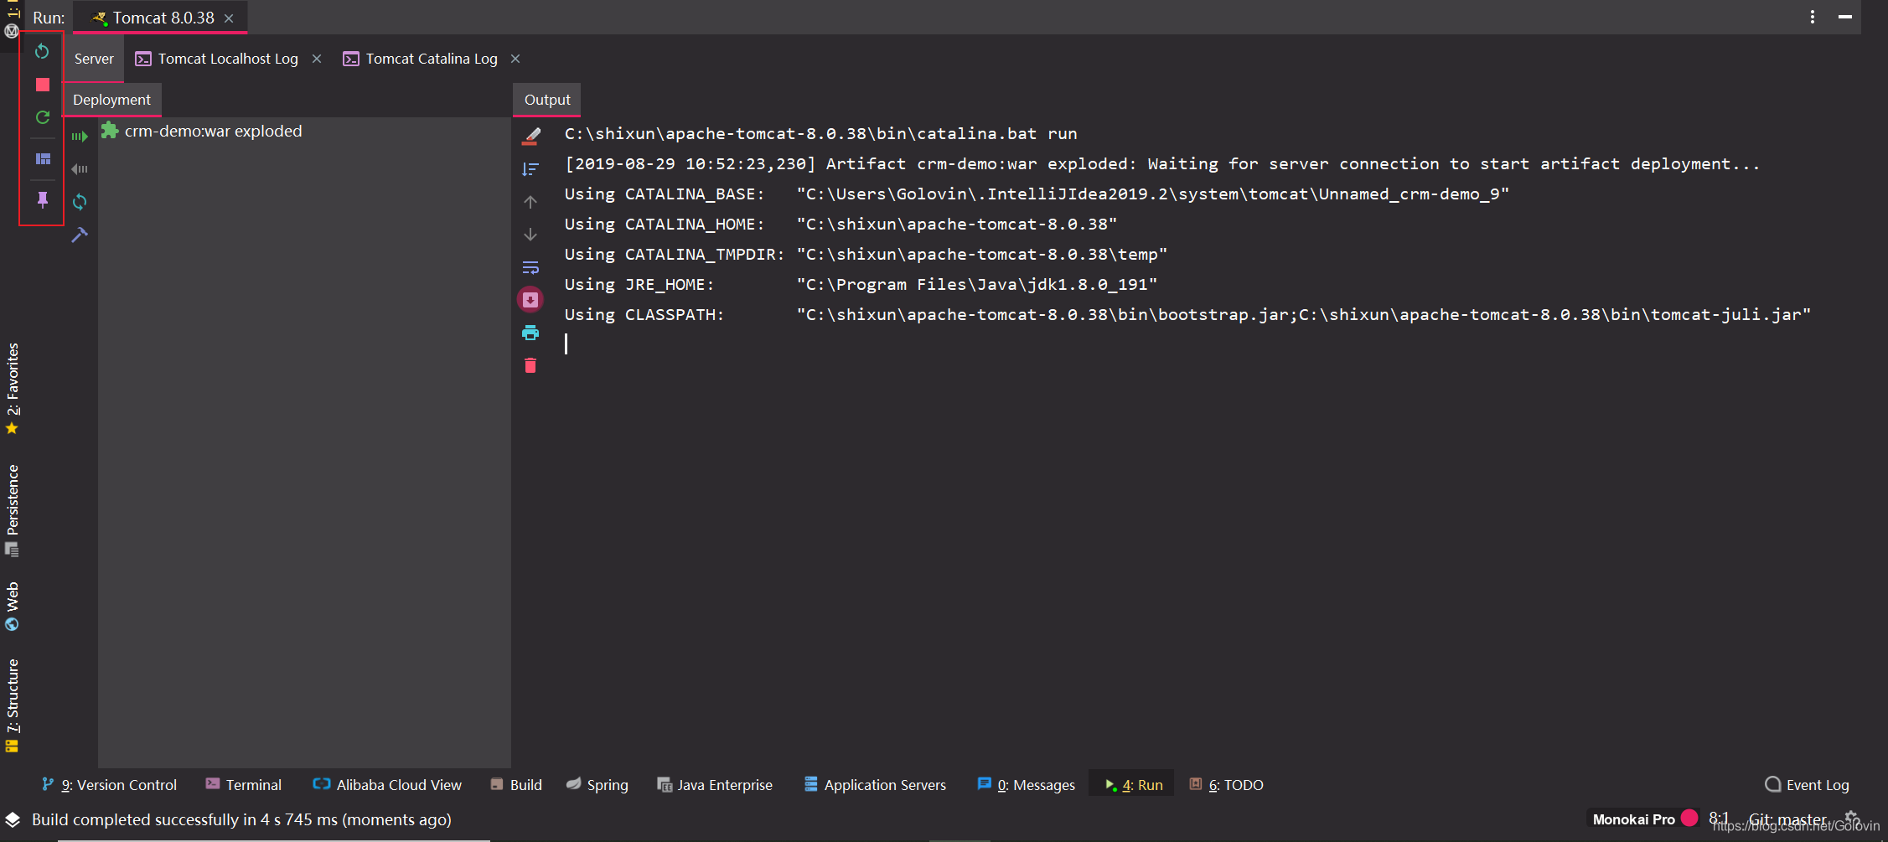Open the Tomcat Catalina Log tab
The width and height of the screenshot is (1888, 842).
coord(421,59)
